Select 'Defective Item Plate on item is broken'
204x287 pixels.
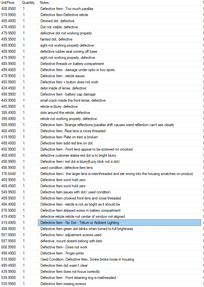(120, 137)
